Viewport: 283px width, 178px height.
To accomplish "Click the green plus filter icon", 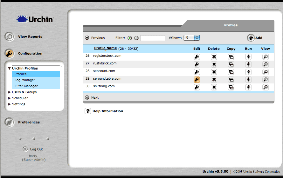I will 130,38.
